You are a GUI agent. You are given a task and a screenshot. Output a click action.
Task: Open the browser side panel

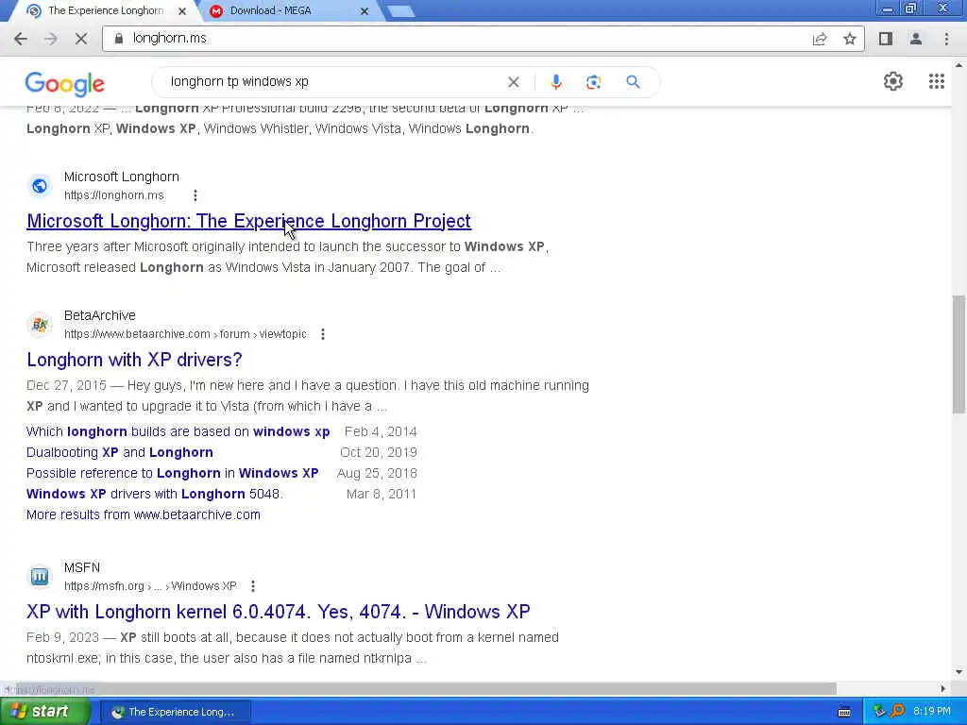[886, 39]
